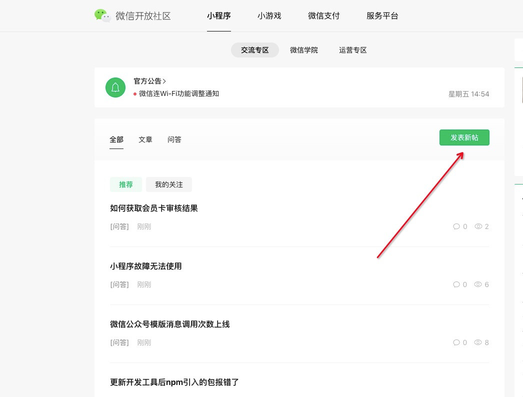Select the 运营专区 sub-tab

[353, 50]
